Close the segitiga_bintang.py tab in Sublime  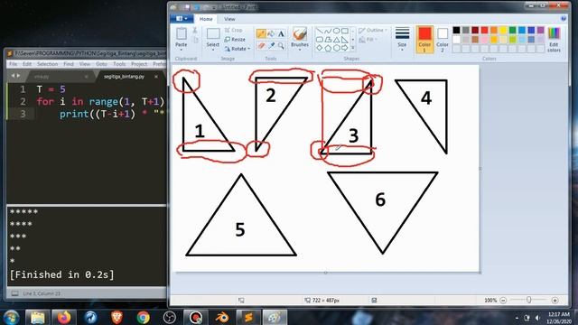[x=156, y=77]
